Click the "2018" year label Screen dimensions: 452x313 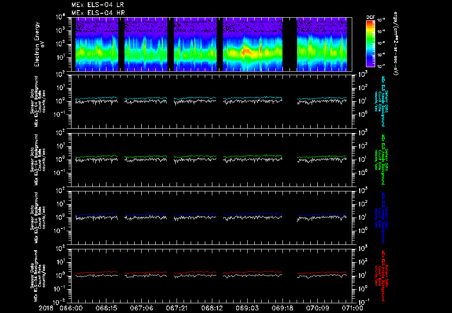click(46, 309)
